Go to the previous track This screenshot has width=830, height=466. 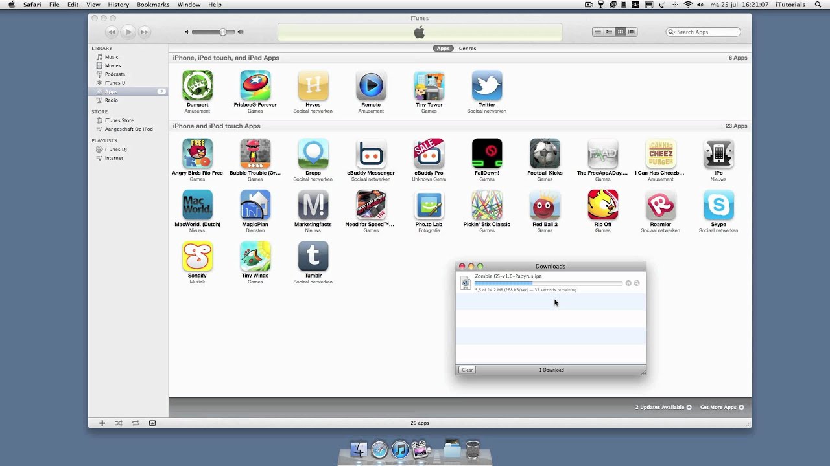tap(112, 32)
